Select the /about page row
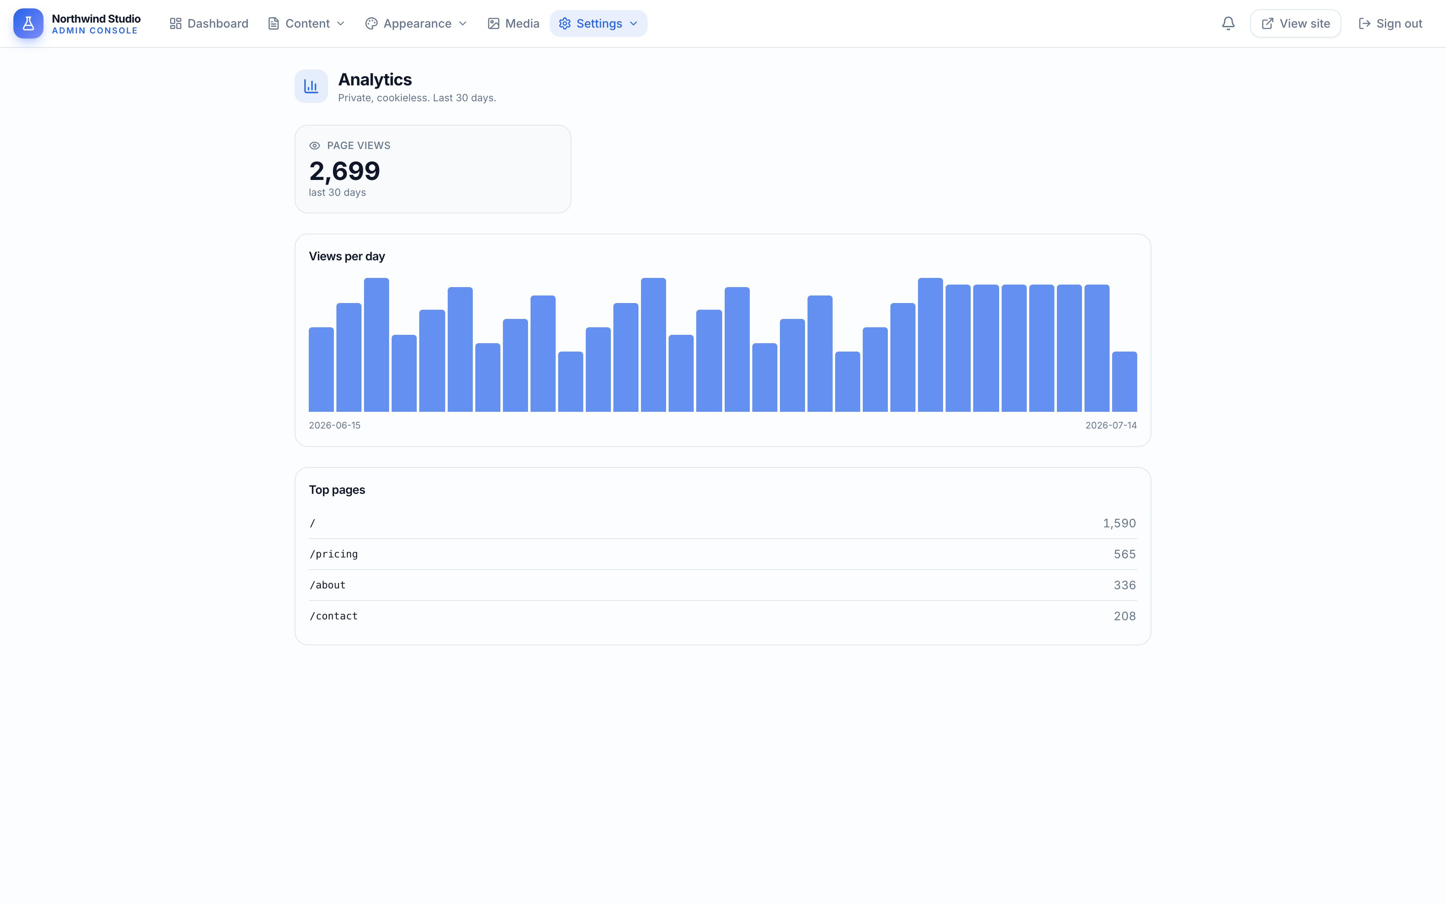 tap(723, 586)
